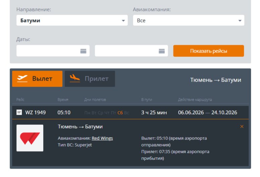Open the calendar icon in the second date field

162,51
